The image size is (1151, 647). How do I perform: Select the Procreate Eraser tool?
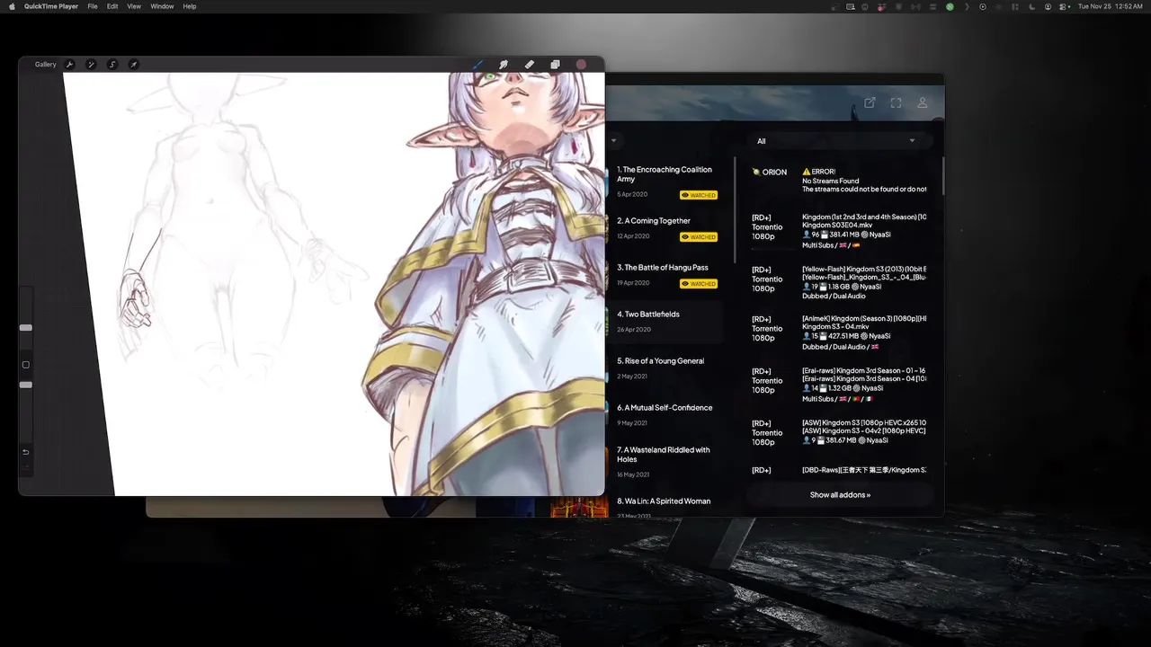point(530,65)
